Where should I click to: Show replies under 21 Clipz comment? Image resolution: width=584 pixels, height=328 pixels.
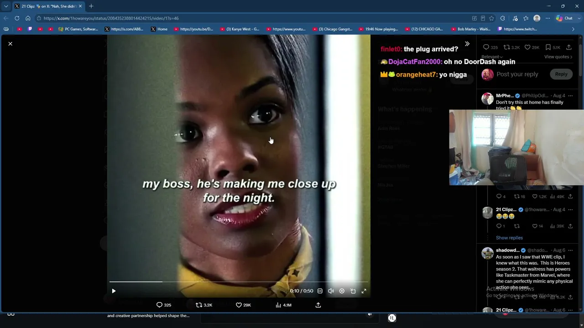(x=509, y=238)
